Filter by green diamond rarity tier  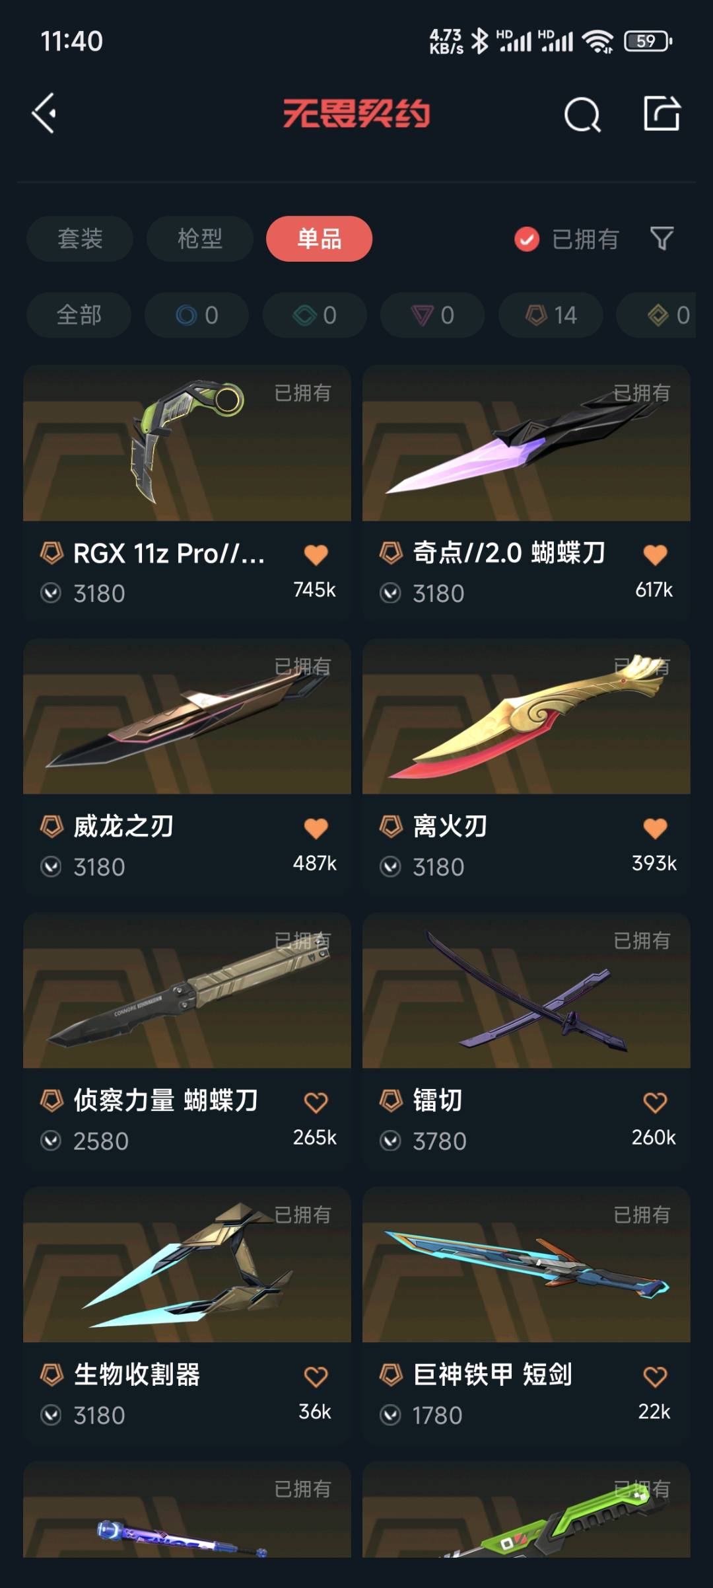(315, 315)
